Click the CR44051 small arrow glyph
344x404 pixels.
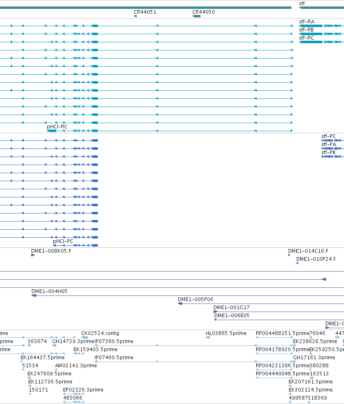click(x=135, y=16)
